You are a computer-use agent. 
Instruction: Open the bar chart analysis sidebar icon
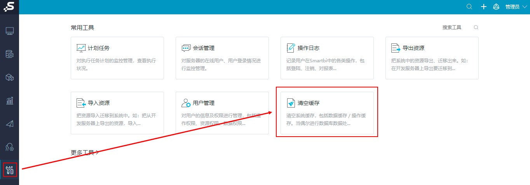coord(10,101)
